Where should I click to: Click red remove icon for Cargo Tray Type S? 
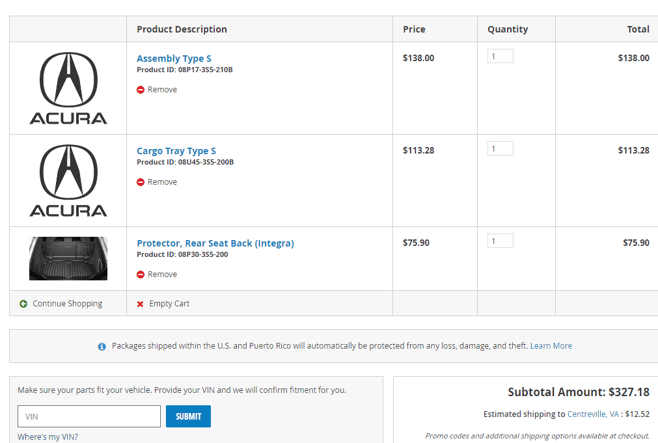(141, 182)
